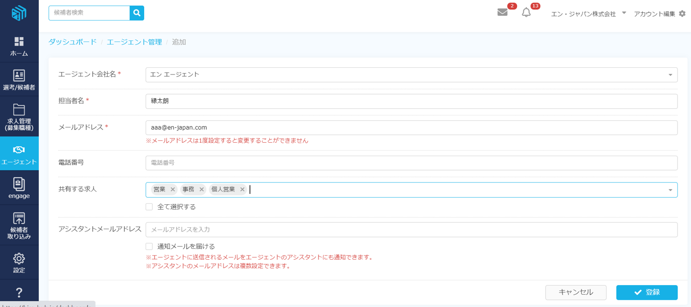Click the ダッシュボード breadcrumb link
The width and height of the screenshot is (691, 307).
pos(73,42)
